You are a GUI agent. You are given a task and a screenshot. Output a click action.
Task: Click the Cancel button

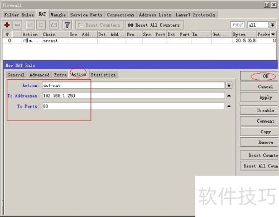point(259,86)
